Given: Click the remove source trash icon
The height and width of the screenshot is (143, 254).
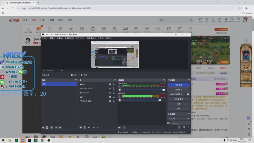Looking at the screenshot, I should 85,127.
